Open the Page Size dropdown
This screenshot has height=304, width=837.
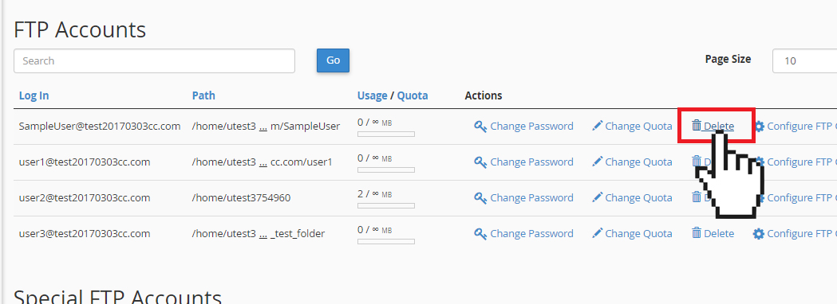pos(804,60)
